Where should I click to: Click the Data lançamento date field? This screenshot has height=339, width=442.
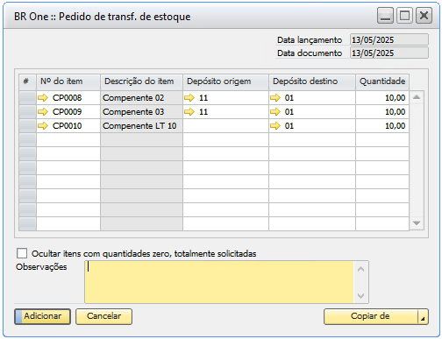click(x=389, y=39)
